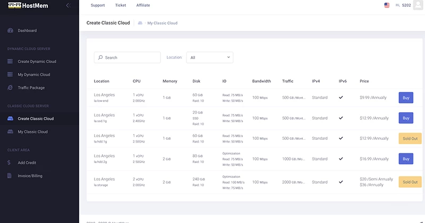
Task: Click the Invoice/Billing document icon
Action: pyautogui.click(x=10, y=175)
